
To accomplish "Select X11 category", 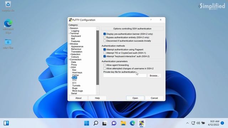I will (74, 83).
